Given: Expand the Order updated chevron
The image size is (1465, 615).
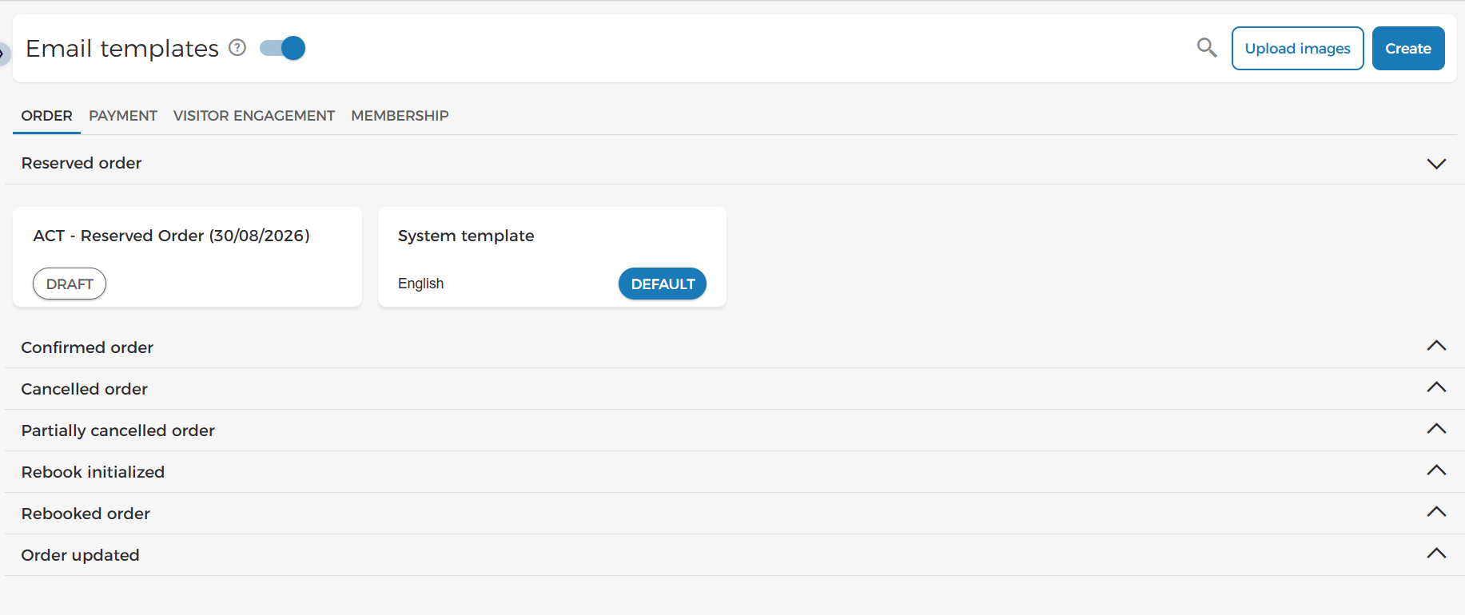Looking at the screenshot, I should 1436,553.
